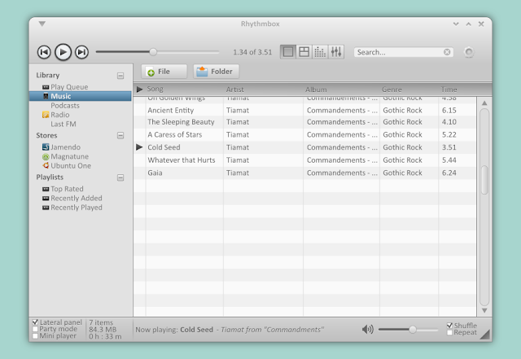Collapse the Library section

(120, 76)
